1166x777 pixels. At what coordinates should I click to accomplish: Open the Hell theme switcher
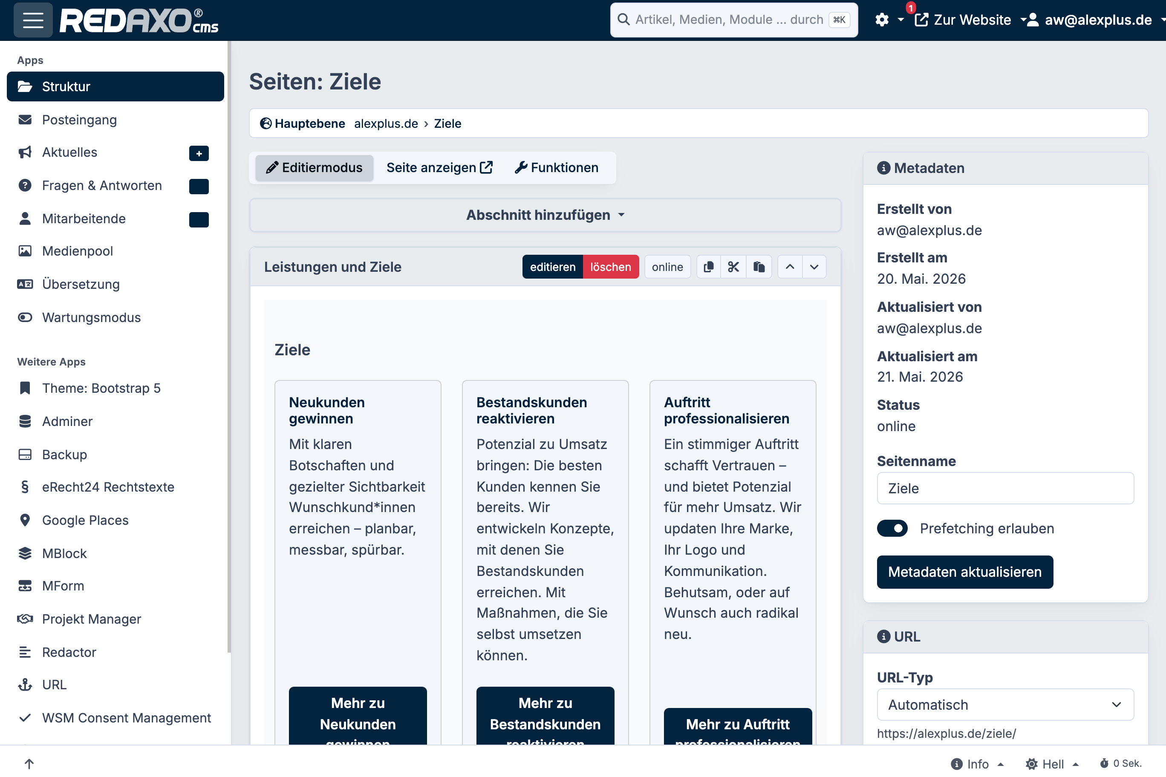point(1052,764)
